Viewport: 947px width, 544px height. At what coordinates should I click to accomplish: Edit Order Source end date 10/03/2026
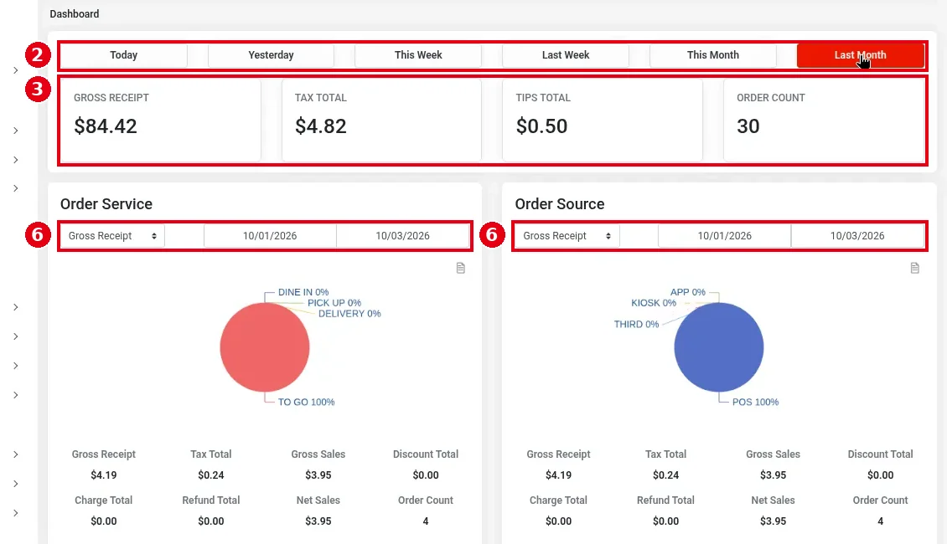tap(857, 236)
